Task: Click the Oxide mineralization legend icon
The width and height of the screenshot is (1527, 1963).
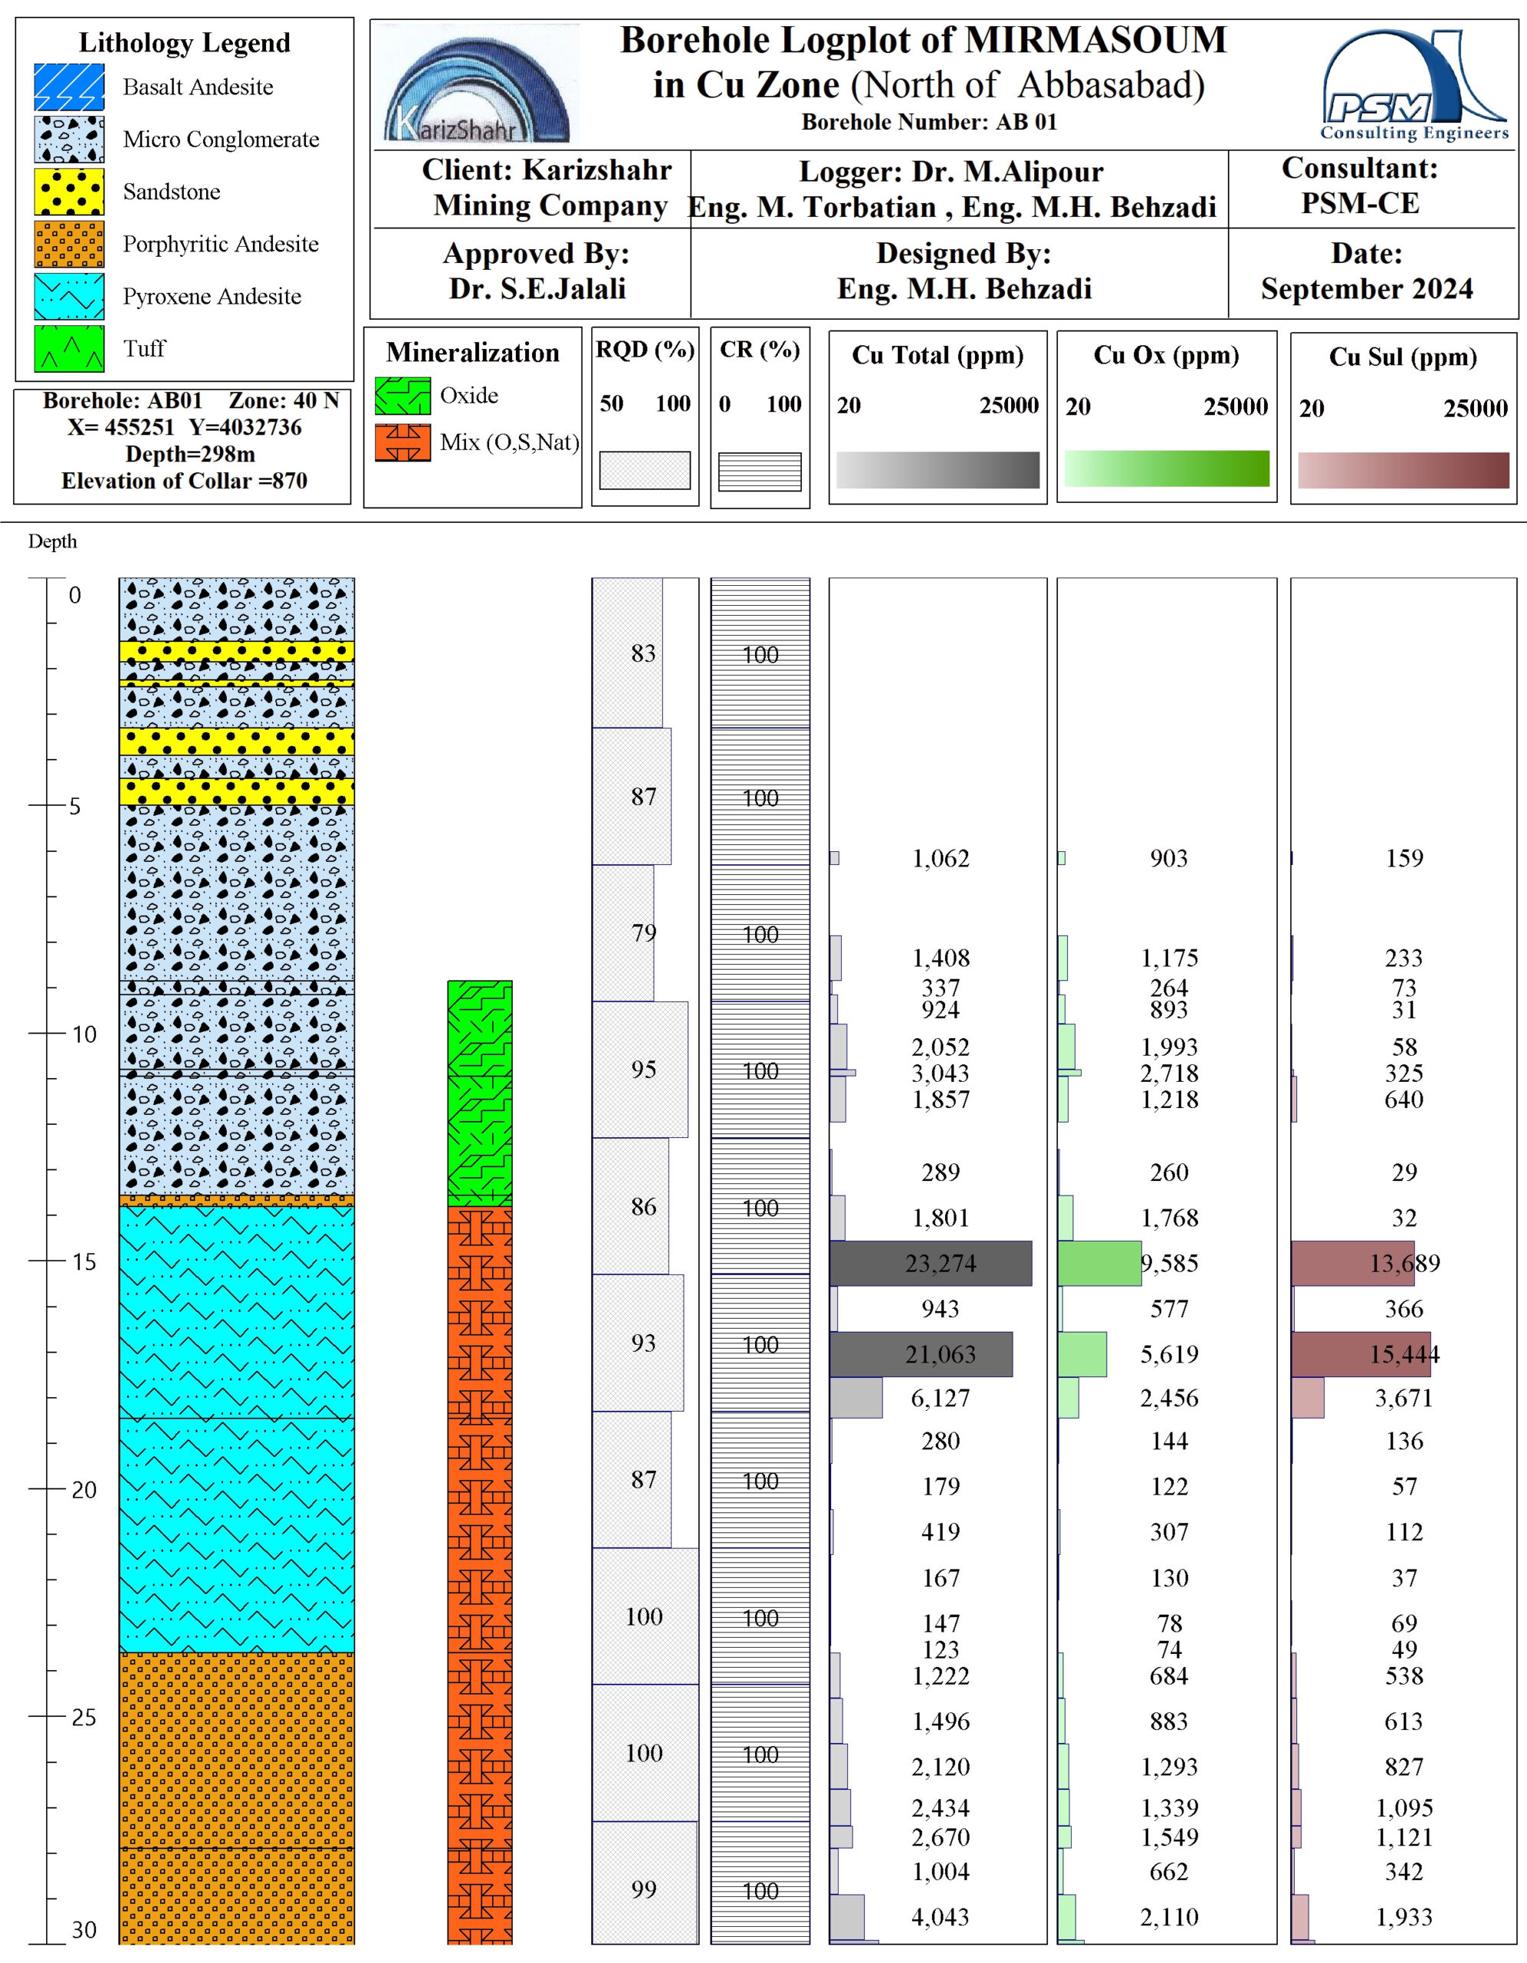Action: coord(402,396)
